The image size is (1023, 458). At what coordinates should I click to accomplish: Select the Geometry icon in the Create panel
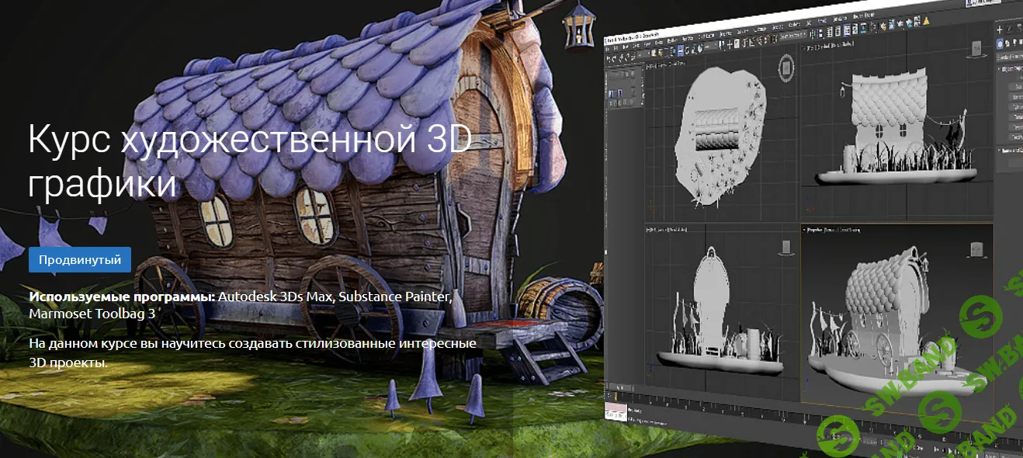(x=1000, y=43)
